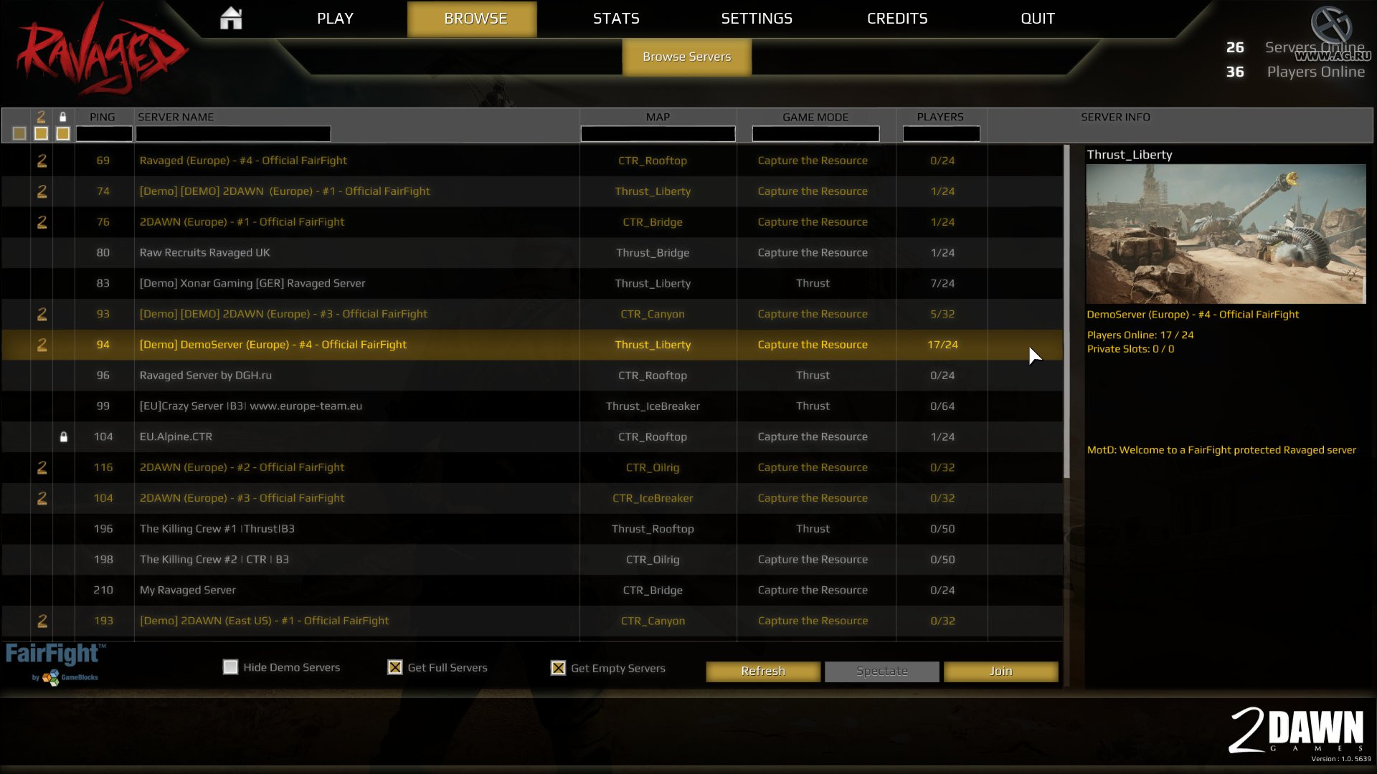
Task: Toggle the password-locked filter checkbox under the padlock
Action: [63, 133]
